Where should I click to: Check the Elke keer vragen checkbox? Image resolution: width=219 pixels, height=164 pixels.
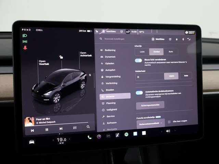click(x=169, y=122)
